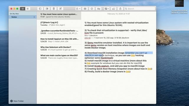Add a checklist with the checkmark icon
Image resolution: width=189 pixels, height=106 pixels.
pyautogui.click(x=92, y=9)
